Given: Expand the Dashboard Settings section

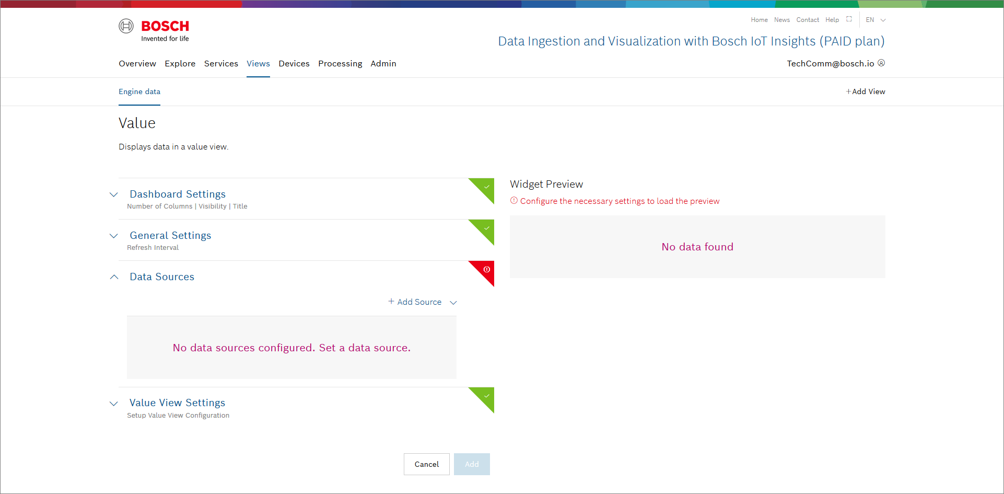Looking at the screenshot, I should click(x=114, y=194).
